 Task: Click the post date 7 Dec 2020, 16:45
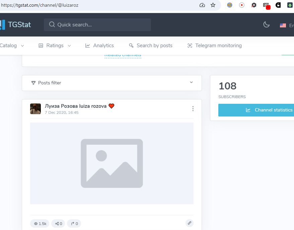pyautogui.click(x=62, y=112)
